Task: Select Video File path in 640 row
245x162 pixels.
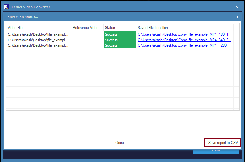Action: [38, 40]
